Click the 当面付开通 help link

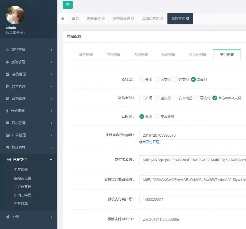151,142
